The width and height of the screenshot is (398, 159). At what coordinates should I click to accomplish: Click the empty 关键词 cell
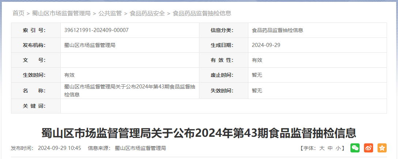pyautogui.click(x=224, y=106)
